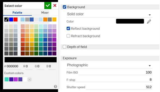
Task: Uncheck Reflect background
Action: (68, 29)
